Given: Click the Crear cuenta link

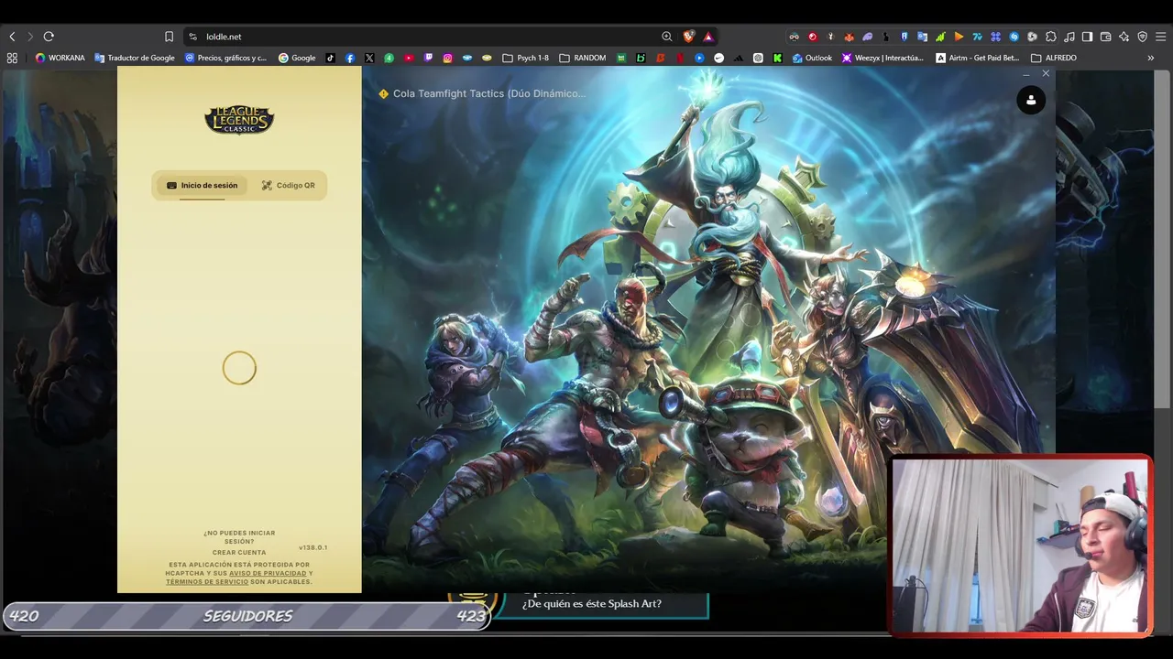Looking at the screenshot, I should [239, 553].
